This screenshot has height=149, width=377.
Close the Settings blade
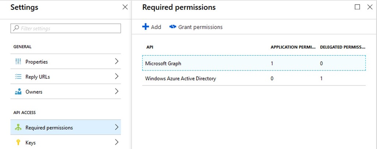click(125, 7)
